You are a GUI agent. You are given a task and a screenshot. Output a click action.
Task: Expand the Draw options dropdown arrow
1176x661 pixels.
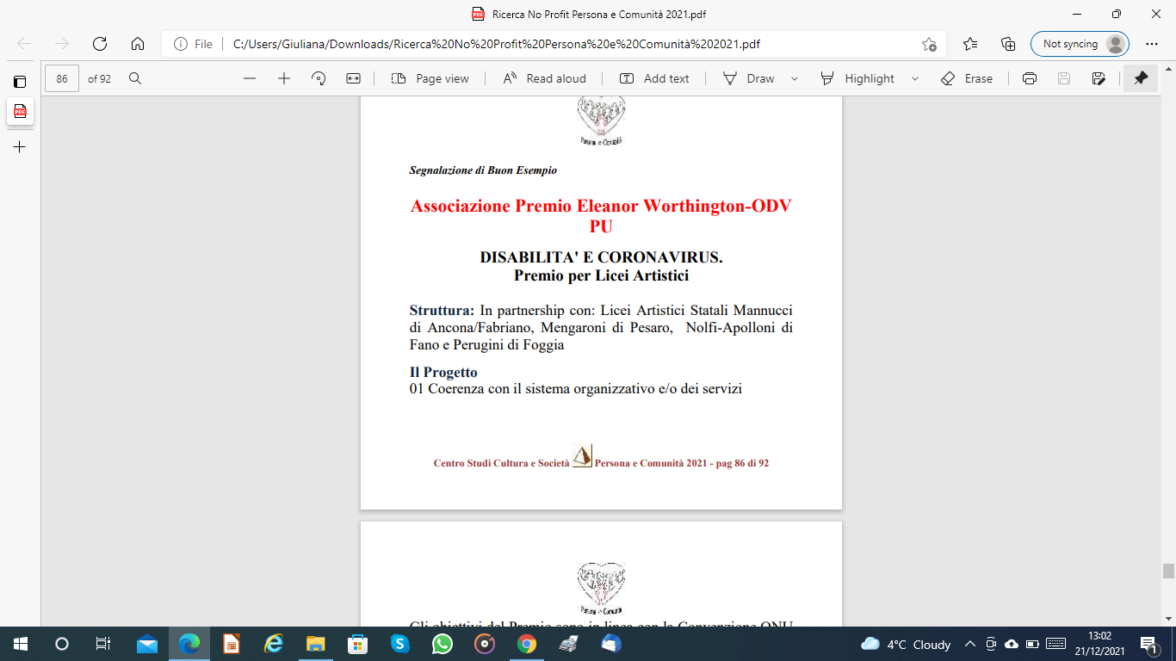coord(795,78)
